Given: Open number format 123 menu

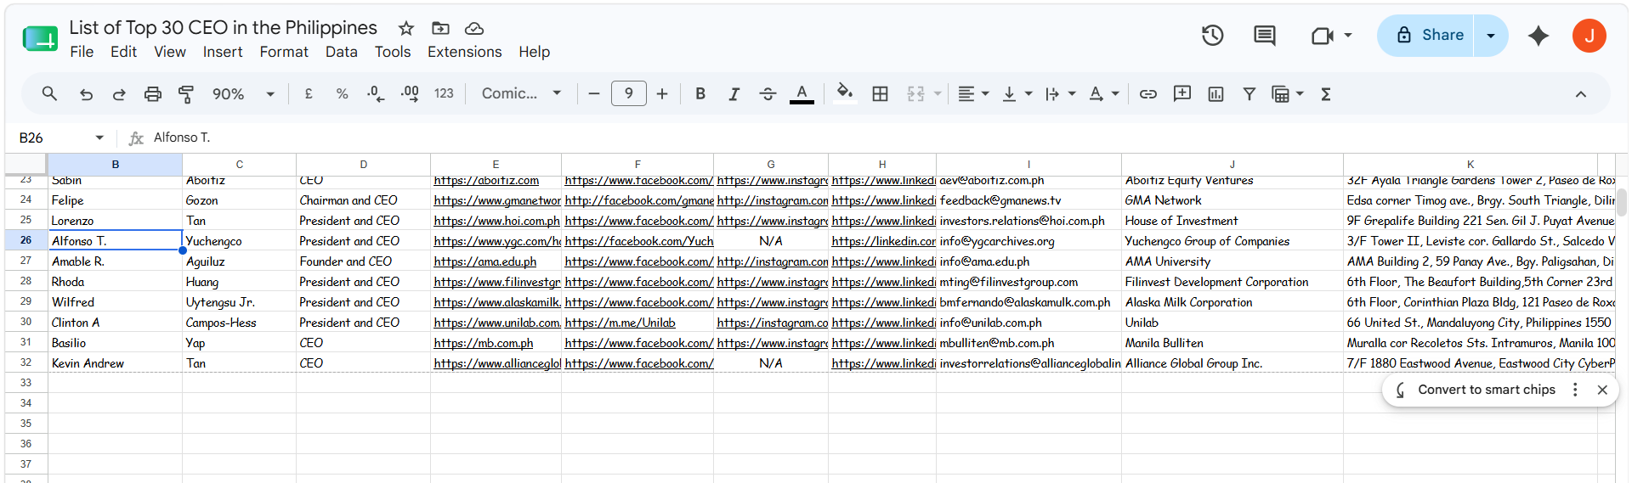Looking at the screenshot, I should point(444,93).
